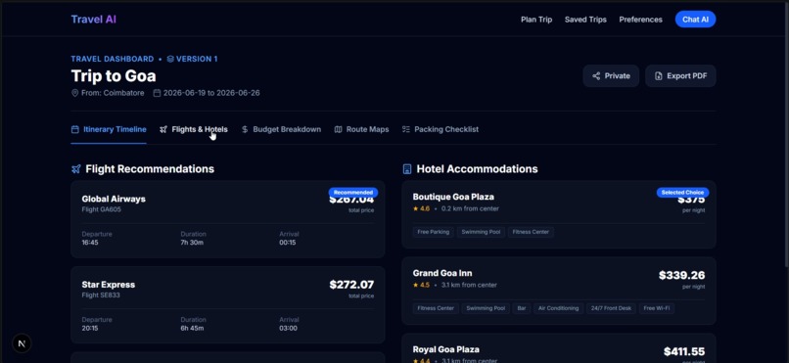Click the Trip to Goa heading

[x=114, y=76]
